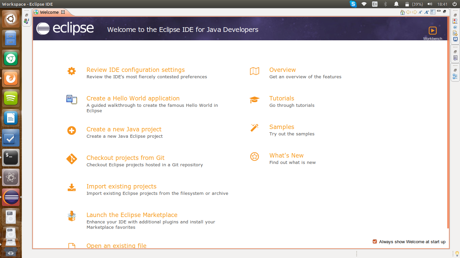460x258 pixels.
Task: Show the Javadoc @ view icon
Action: [455, 27]
